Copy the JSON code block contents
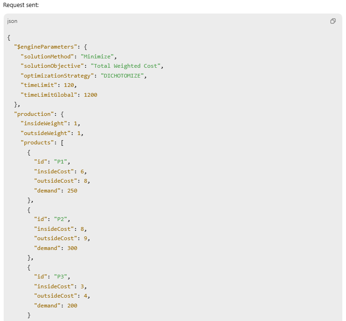This screenshot has height=321, width=346. coord(333,21)
